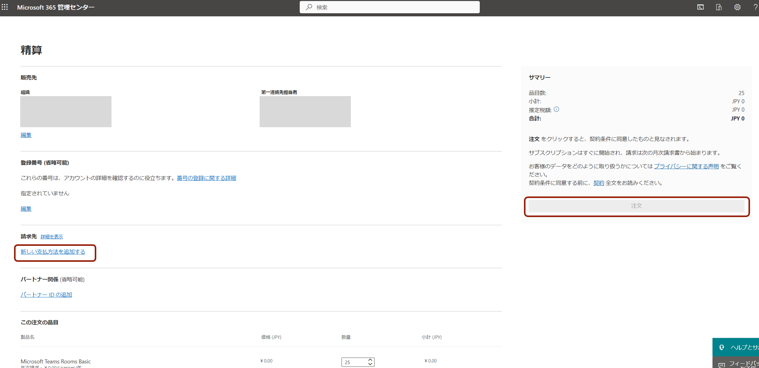This screenshot has height=368, width=759.
Task: Focus the 検索 search field
Action: point(389,7)
